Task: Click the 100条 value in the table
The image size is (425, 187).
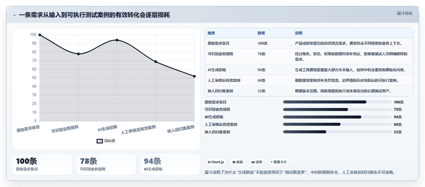Action: [263, 43]
